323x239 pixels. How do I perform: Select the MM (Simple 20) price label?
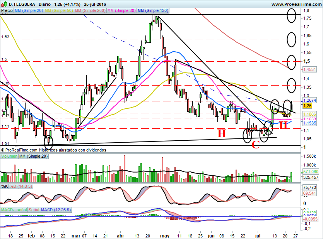click(x=29, y=10)
